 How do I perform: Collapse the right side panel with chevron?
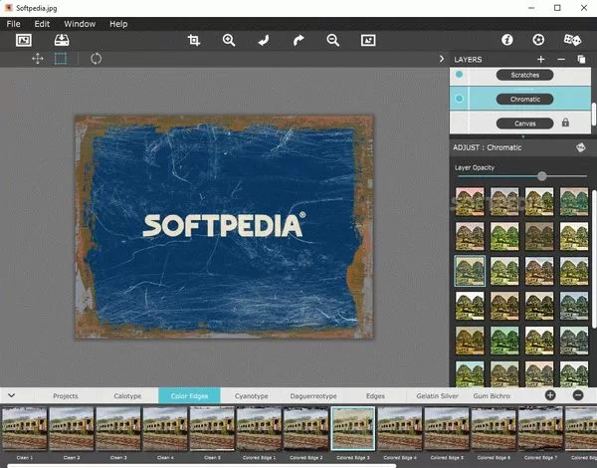[x=442, y=60]
